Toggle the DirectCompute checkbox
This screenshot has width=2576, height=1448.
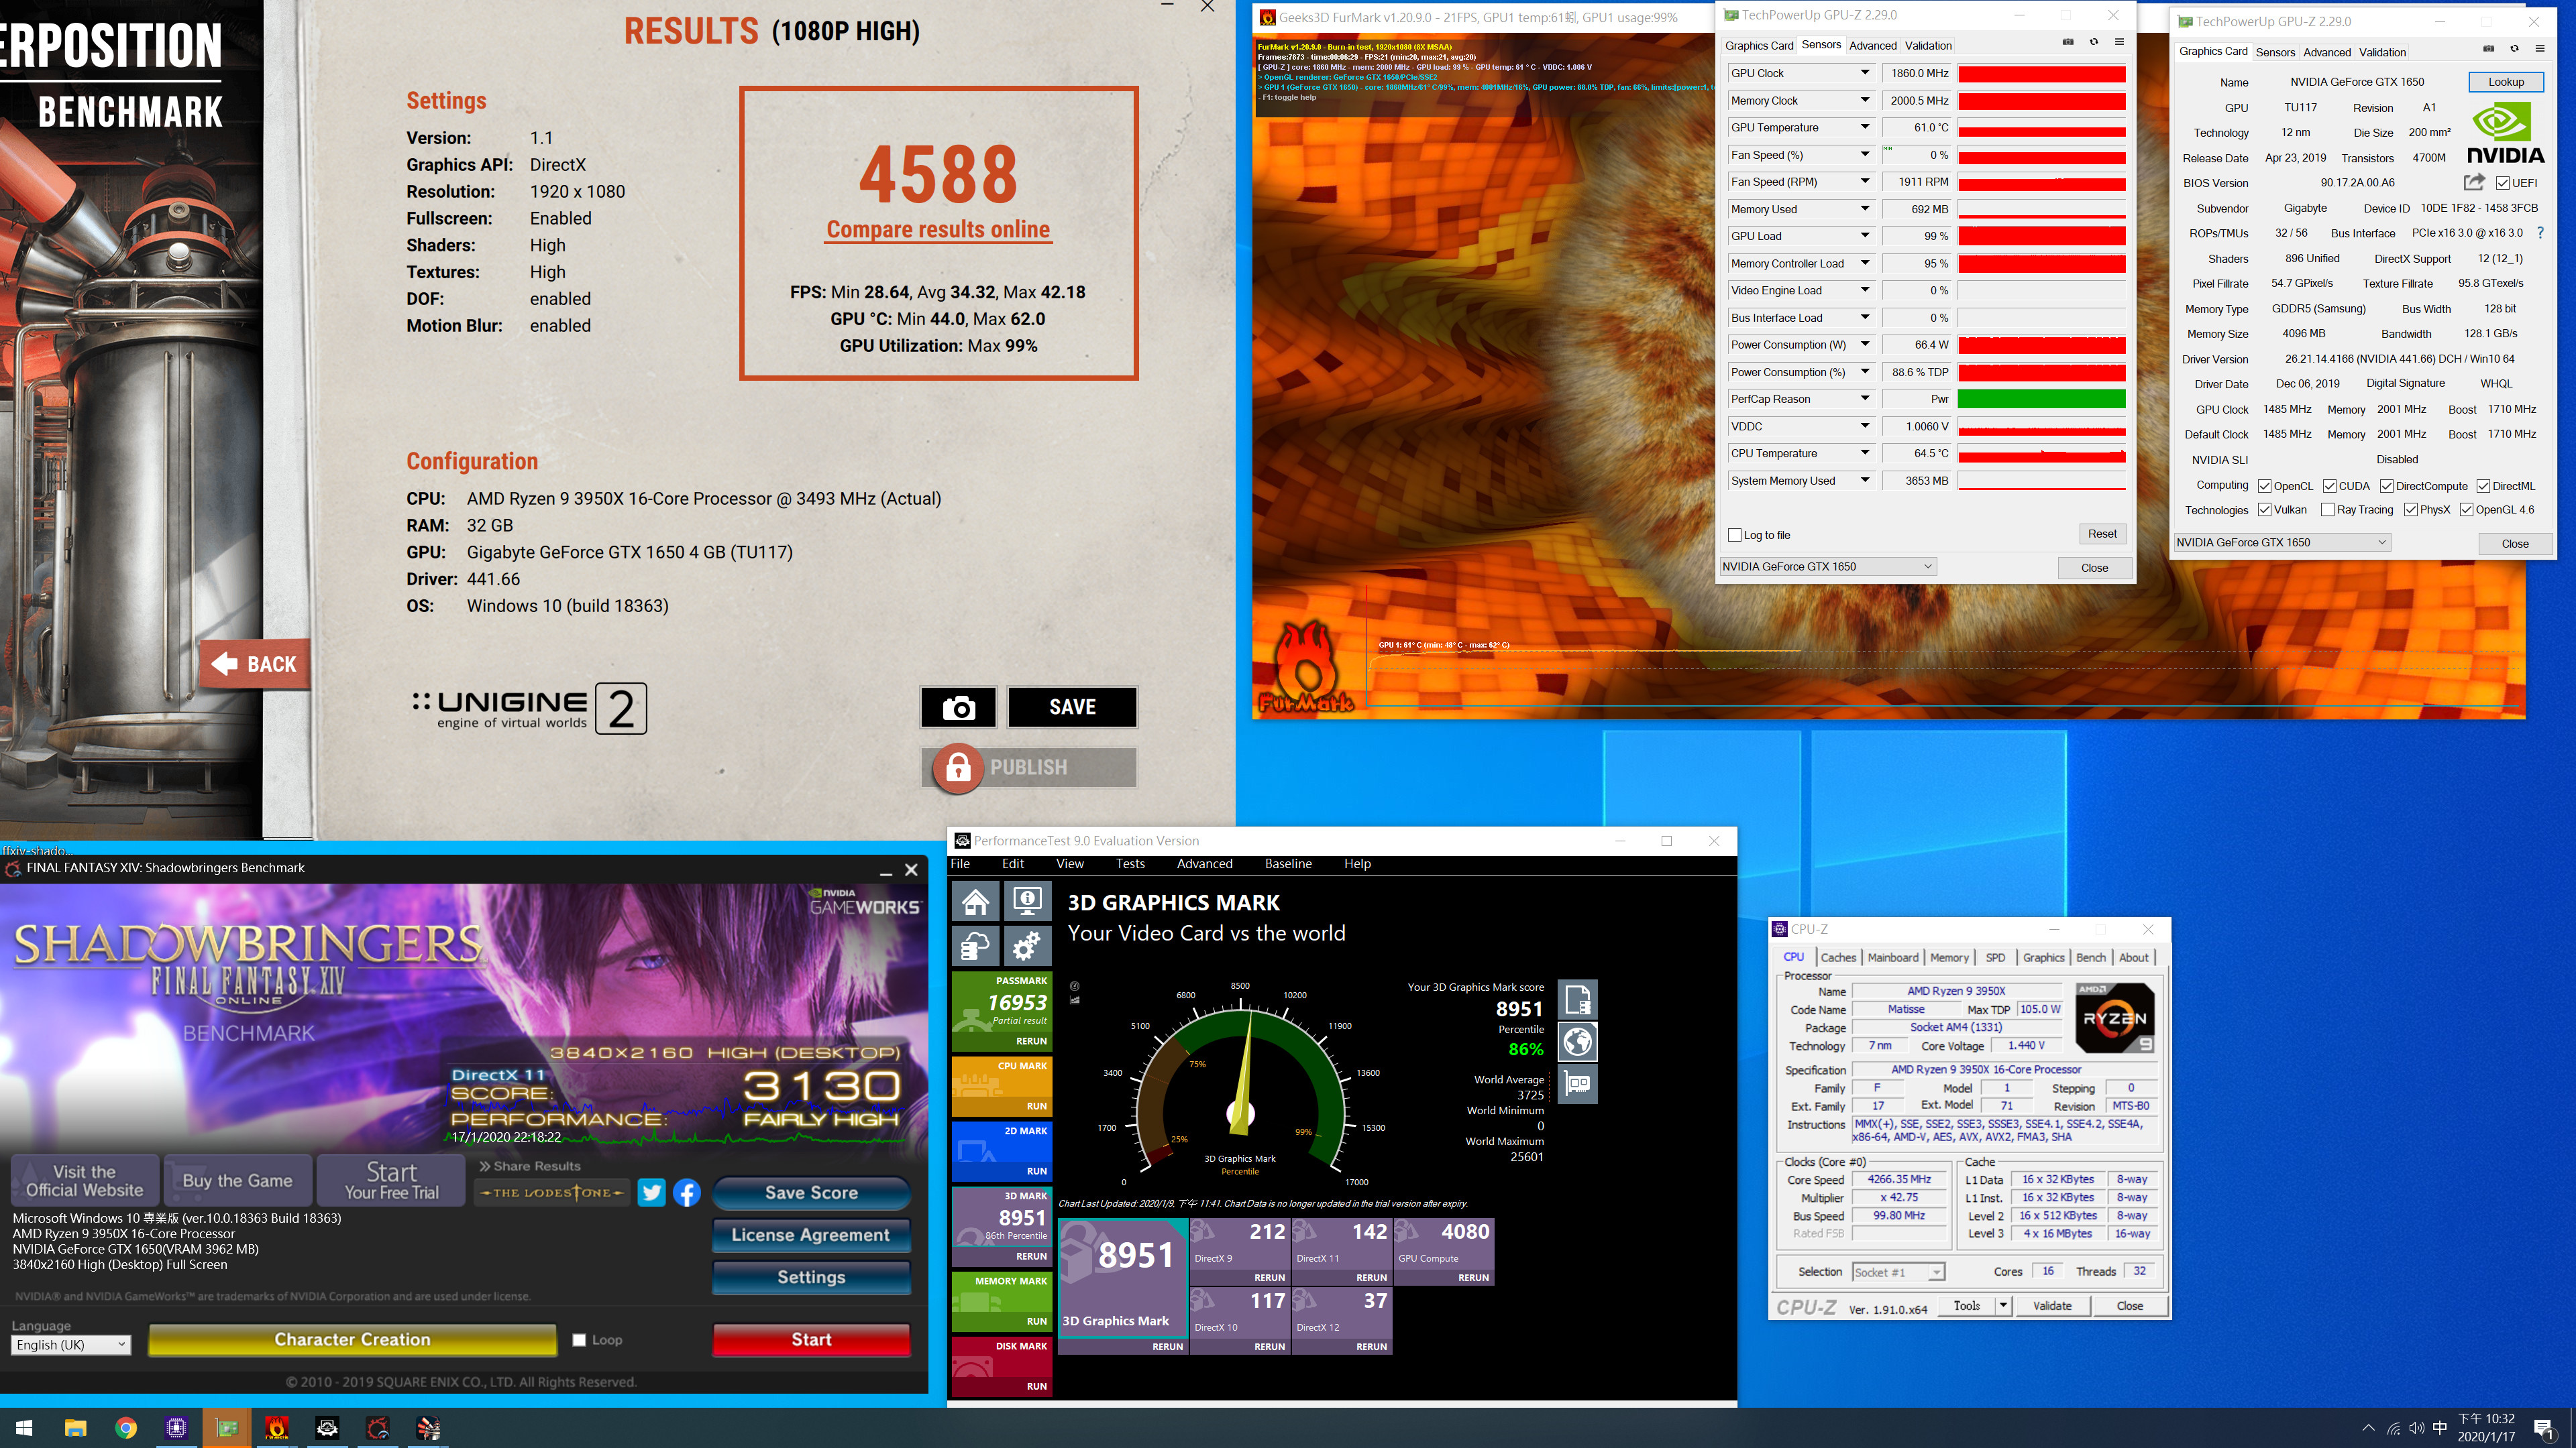coord(2386,487)
